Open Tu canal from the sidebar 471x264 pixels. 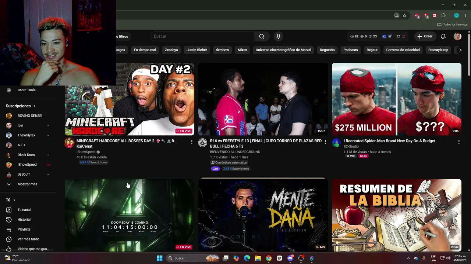point(24,210)
